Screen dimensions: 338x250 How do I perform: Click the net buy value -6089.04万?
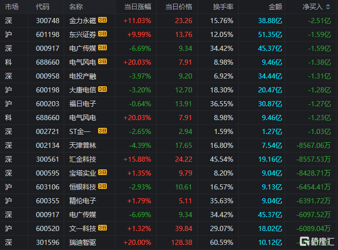314,228
